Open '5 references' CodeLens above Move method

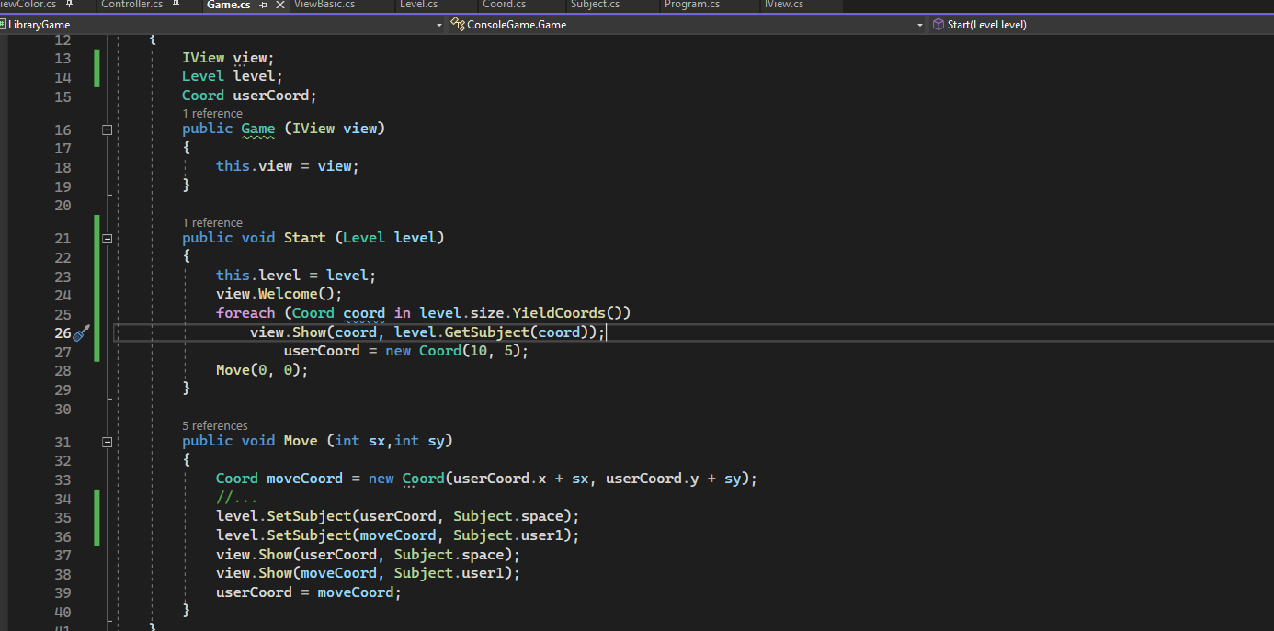pyautogui.click(x=215, y=426)
